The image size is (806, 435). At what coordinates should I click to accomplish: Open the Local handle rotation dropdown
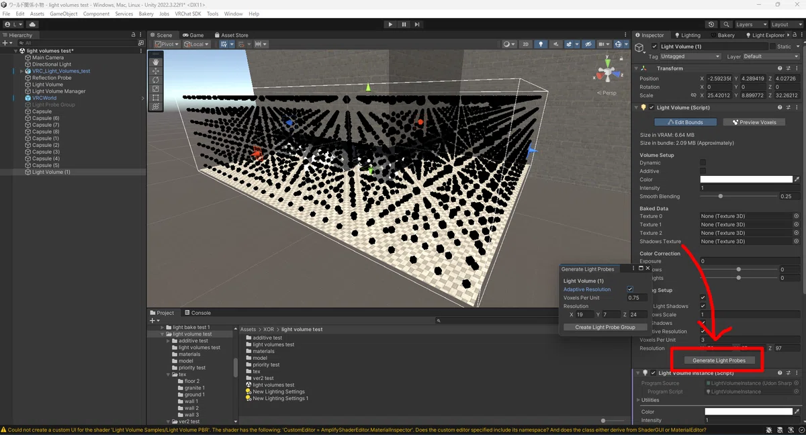pos(197,44)
